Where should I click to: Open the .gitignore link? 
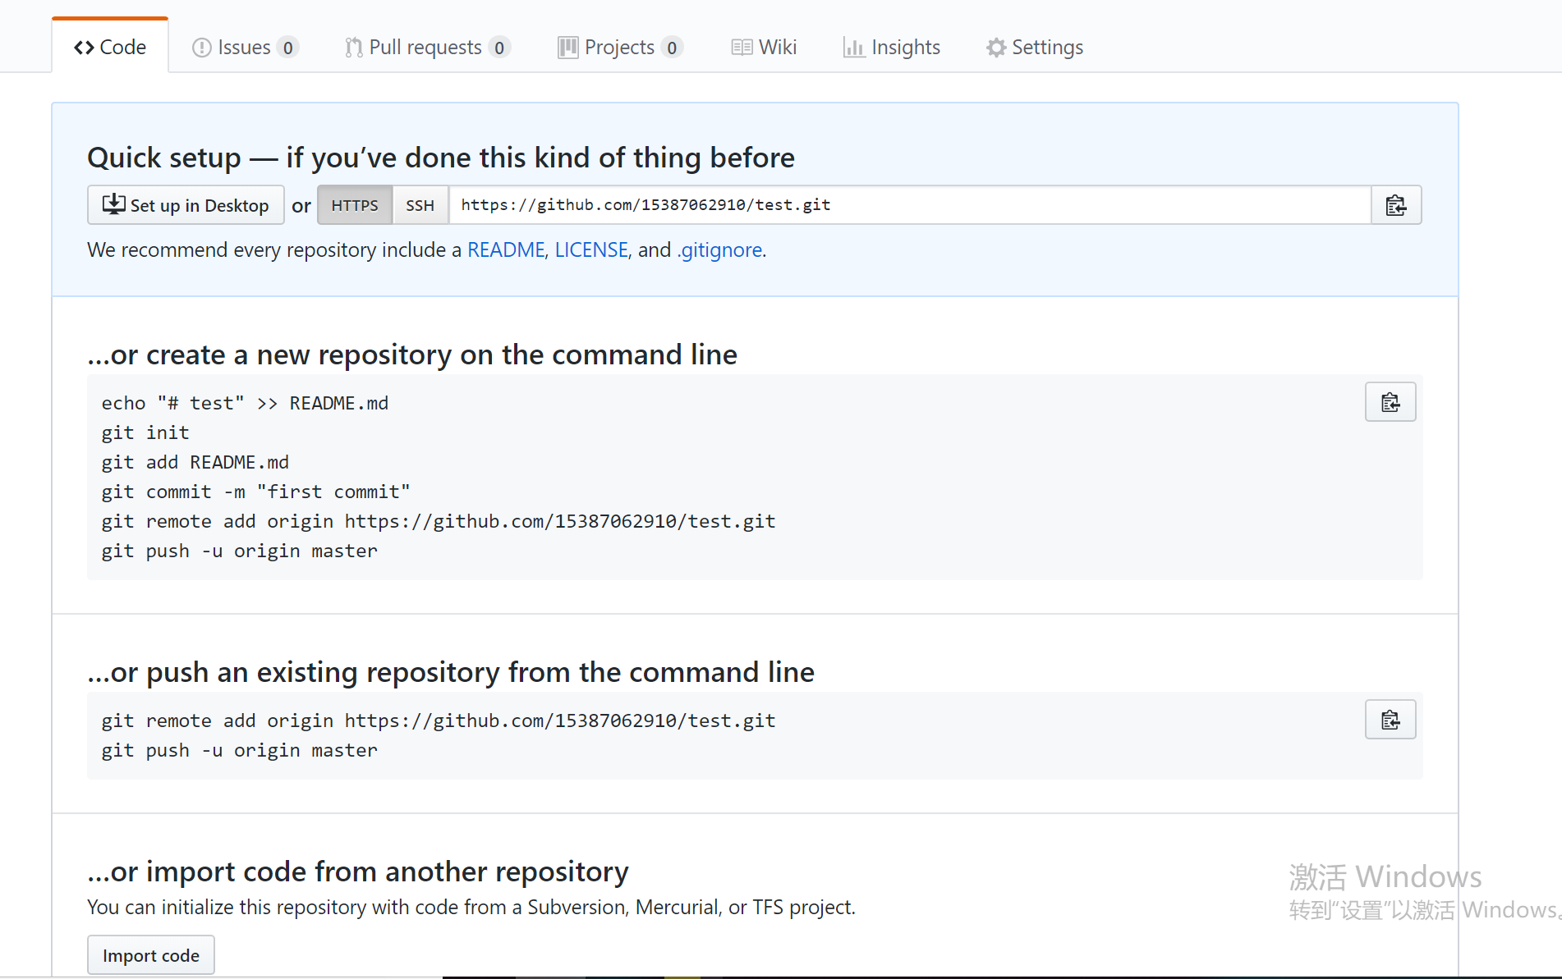(x=719, y=249)
